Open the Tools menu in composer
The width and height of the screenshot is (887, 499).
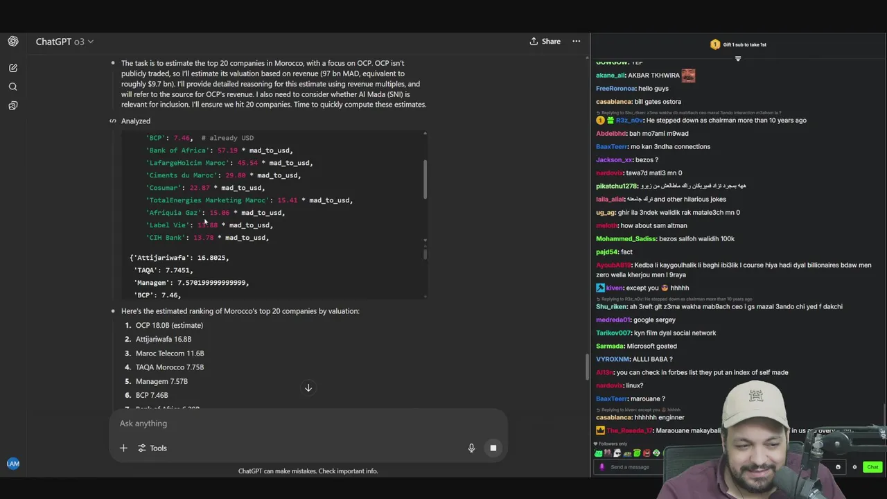152,448
